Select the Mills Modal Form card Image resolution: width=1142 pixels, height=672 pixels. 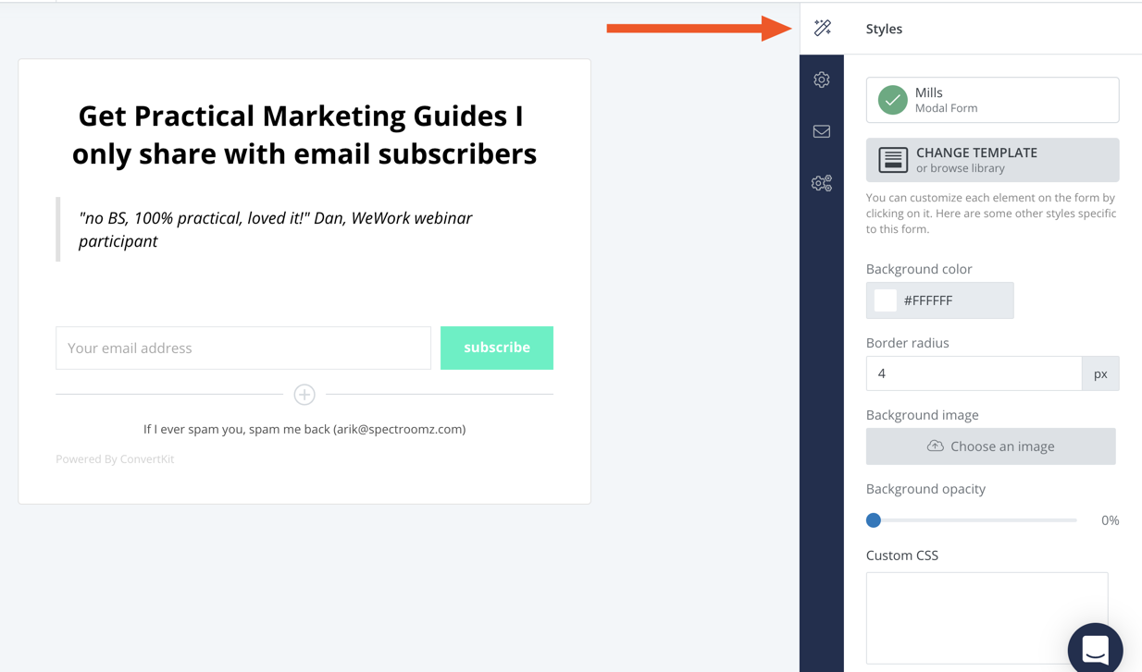[992, 100]
